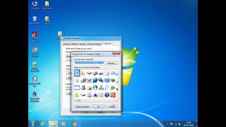This screenshot has height=127, width=226.
Task: Click Restore Defaults in Change Icon dialog
Action: click(82, 107)
